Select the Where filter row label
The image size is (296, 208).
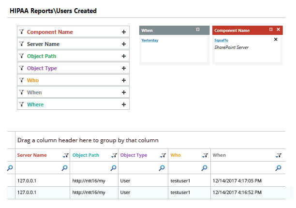pyautogui.click(x=35, y=104)
